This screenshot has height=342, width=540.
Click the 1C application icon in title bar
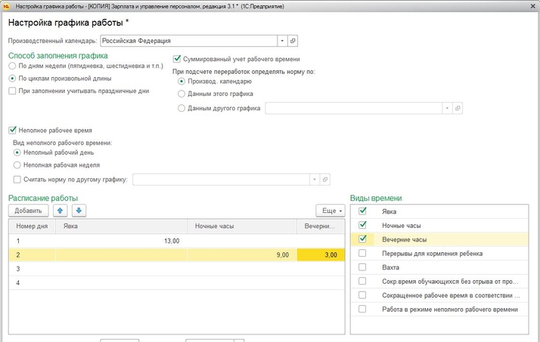tap(6, 5)
